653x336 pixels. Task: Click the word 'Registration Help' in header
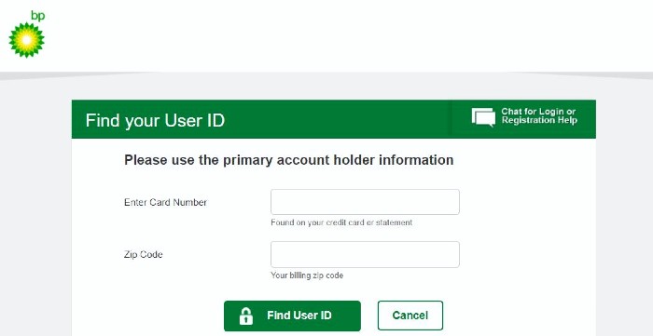(x=539, y=120)
